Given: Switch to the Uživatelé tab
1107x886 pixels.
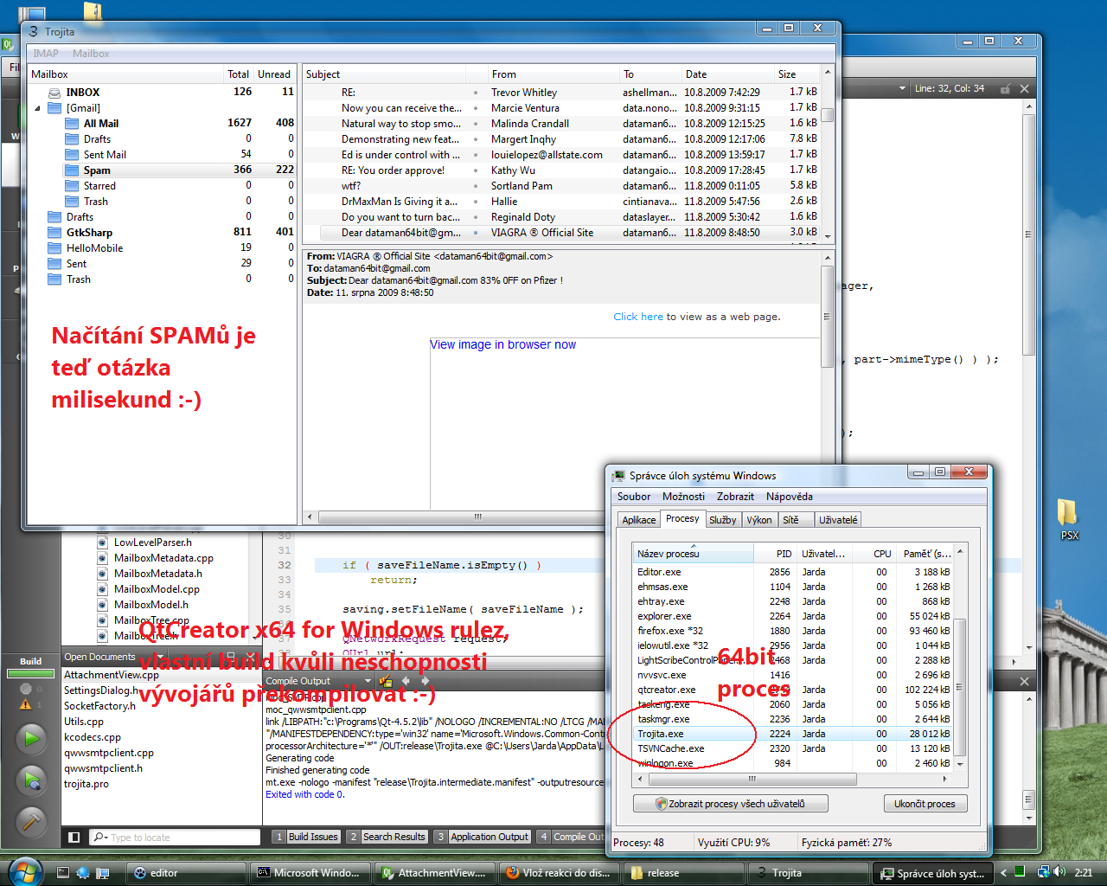Looking at the screenshot, I should [838, 520].
